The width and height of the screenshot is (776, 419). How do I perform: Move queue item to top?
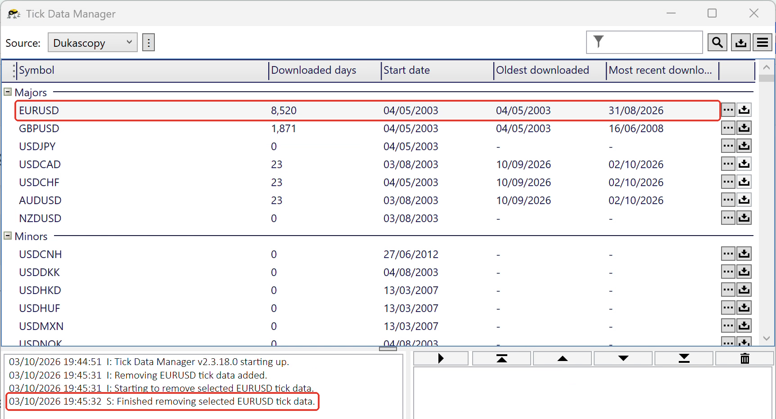click(x=501, y=358)
